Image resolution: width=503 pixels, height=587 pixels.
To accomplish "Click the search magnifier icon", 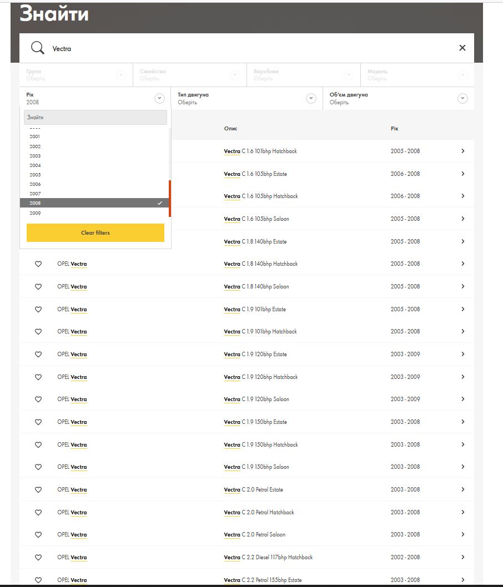I will [x=37, y=48].
